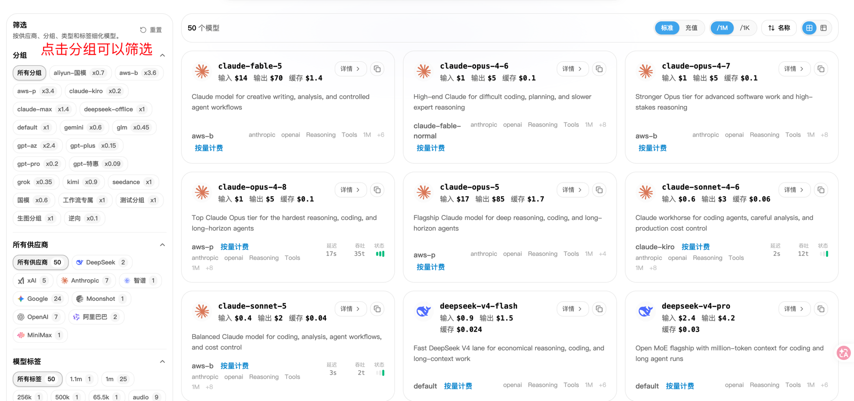The height and width of the screenshot is (401, 854).
Task: Click the deepseek-v4-flash whale logo
Action: [x=423, y=311]
